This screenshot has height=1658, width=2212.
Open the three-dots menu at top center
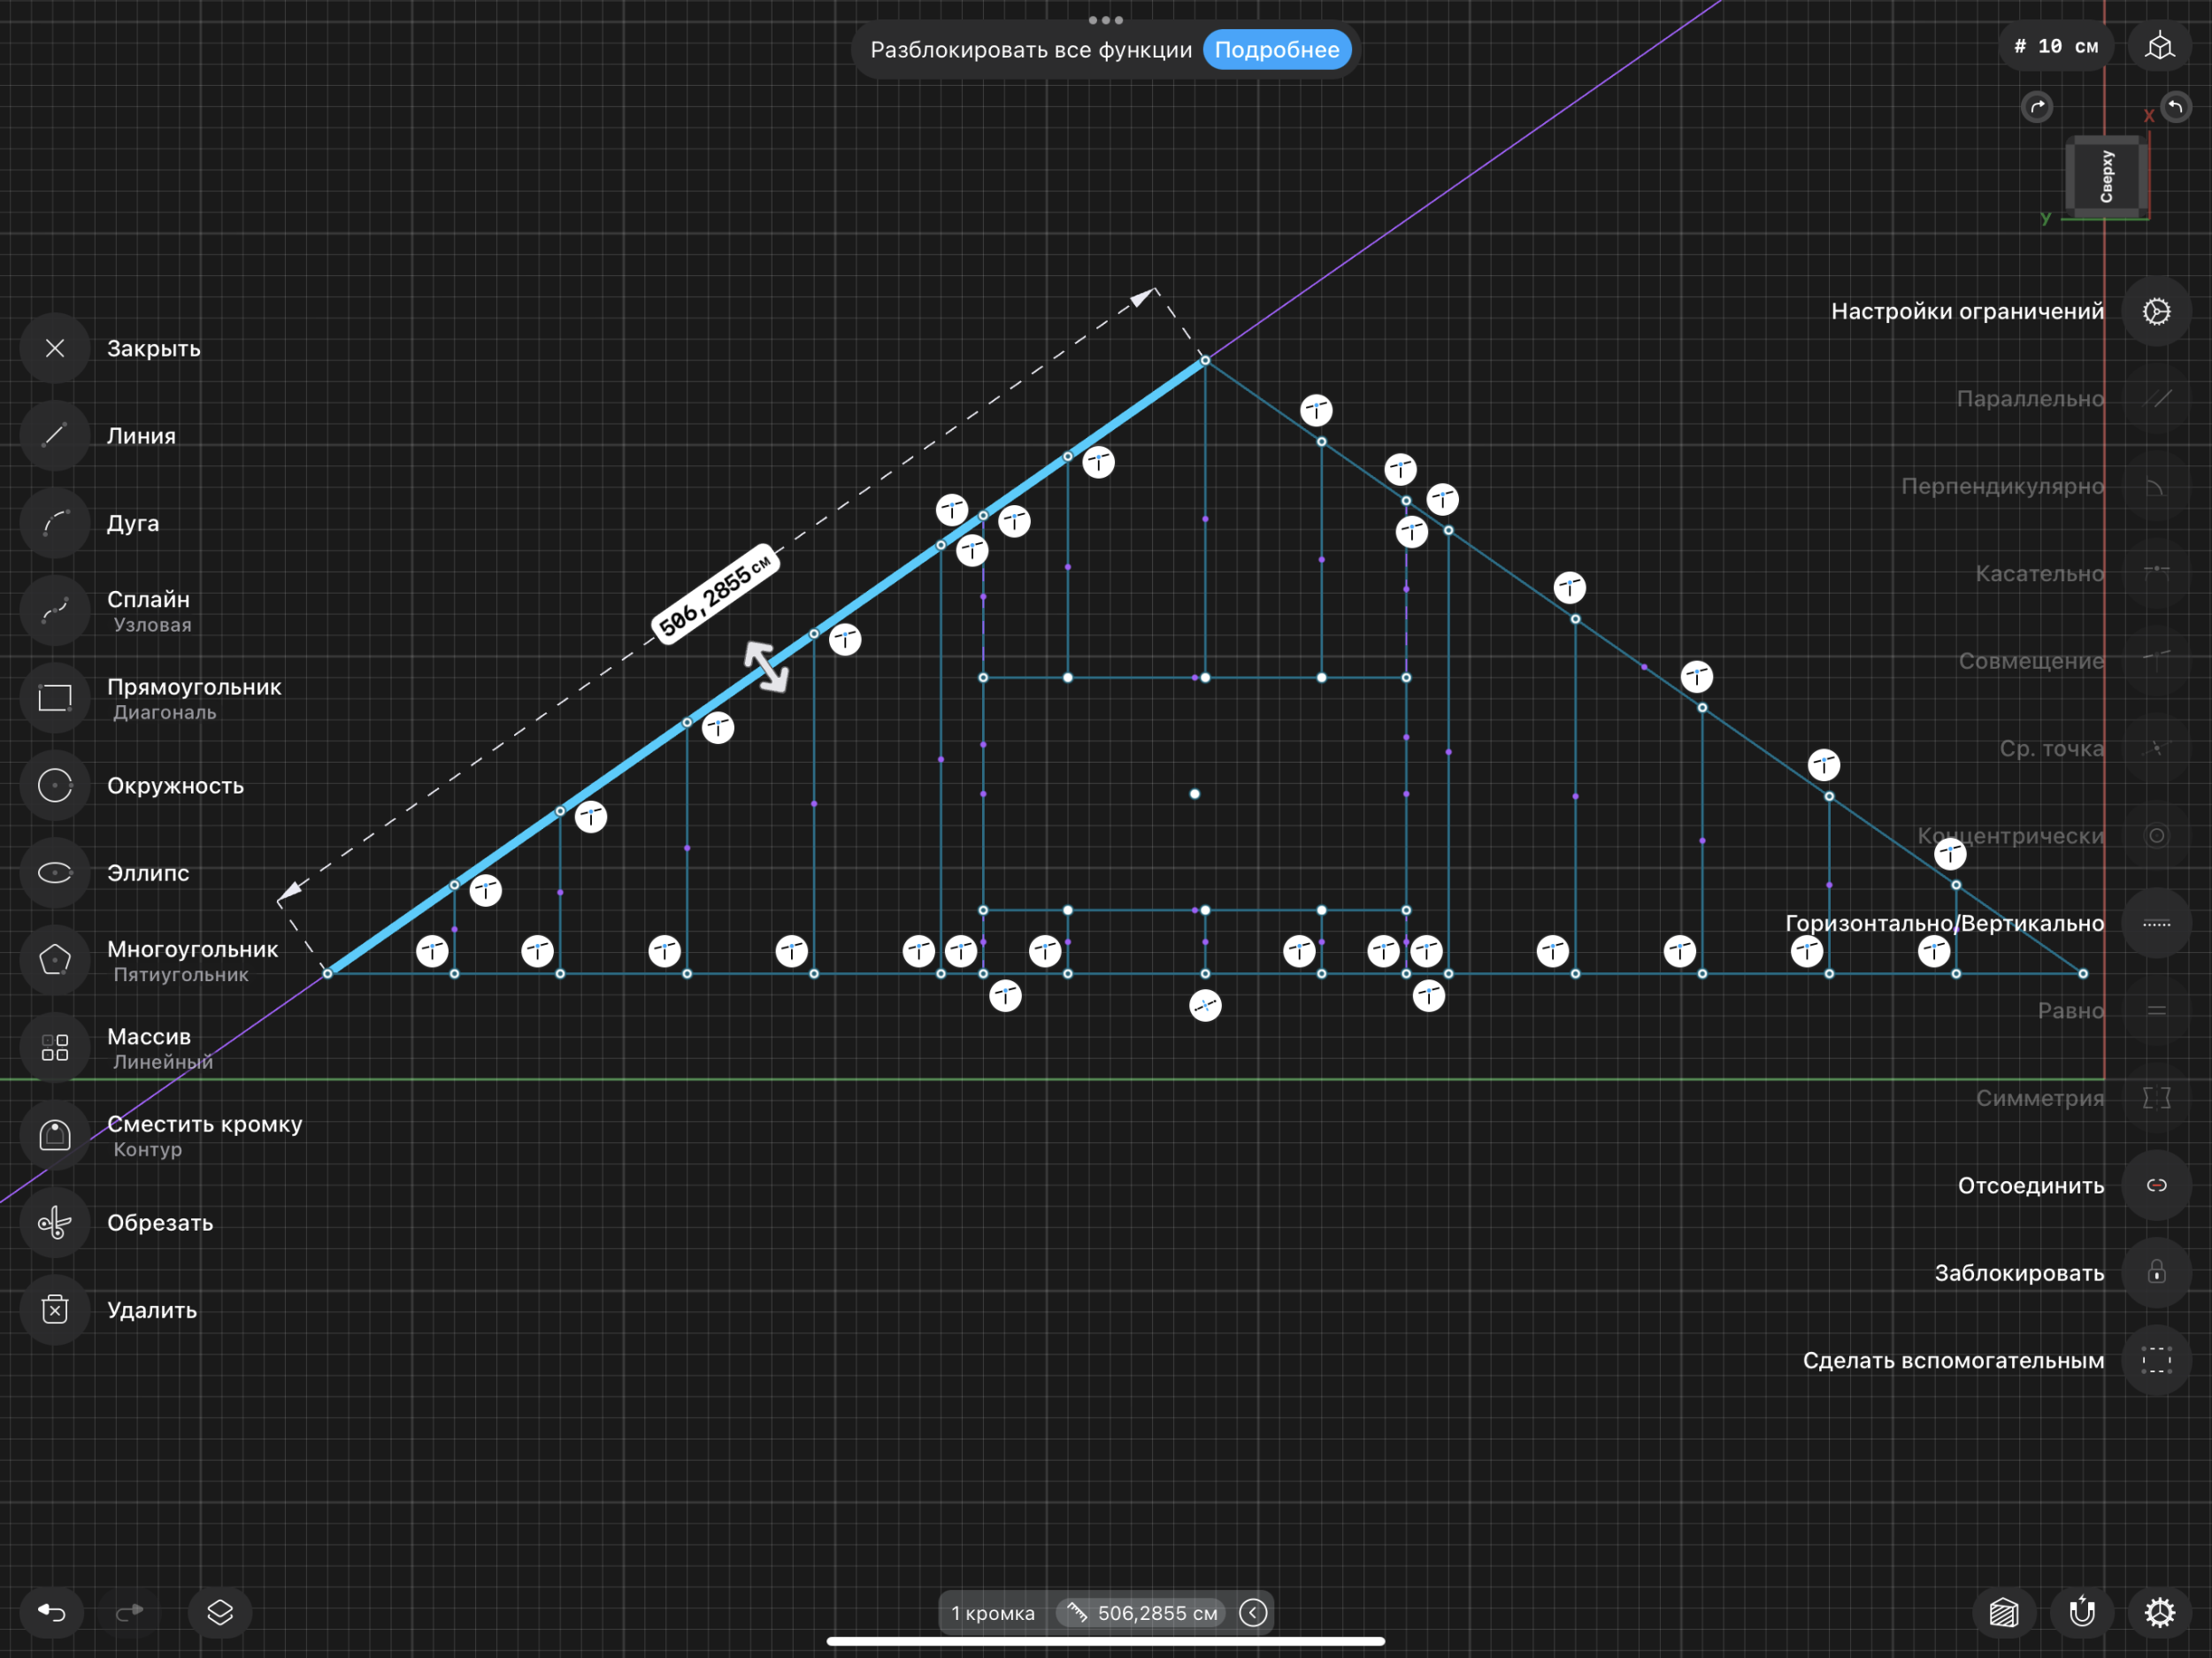1105,20
